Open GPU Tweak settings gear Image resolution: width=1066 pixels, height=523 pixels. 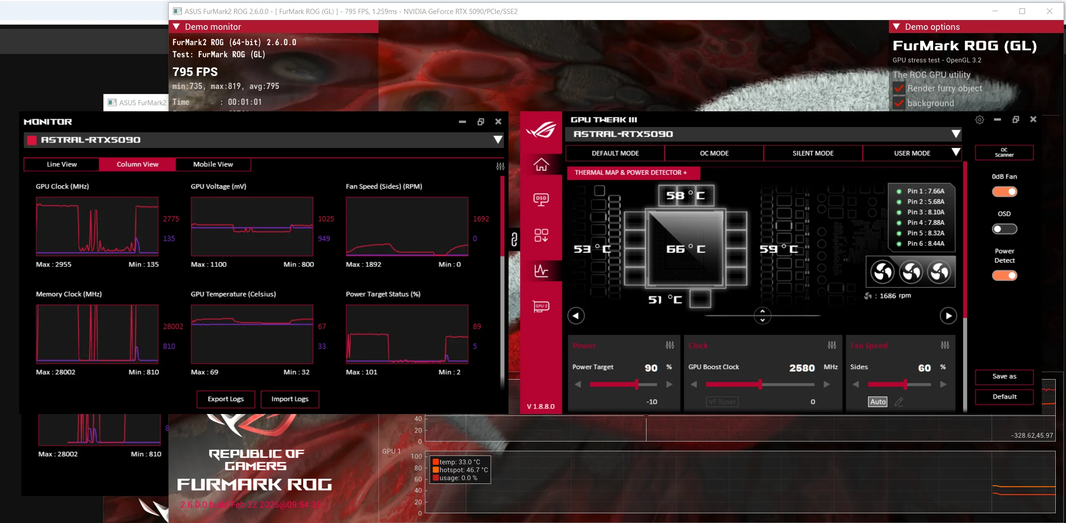tap(980, 120)
